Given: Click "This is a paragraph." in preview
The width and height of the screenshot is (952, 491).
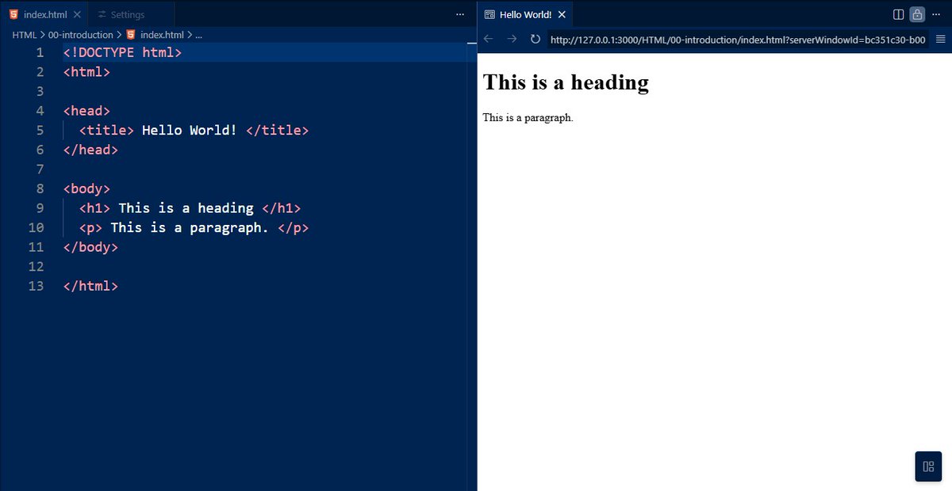Looking at the screenshot, I should coord(528,118).
